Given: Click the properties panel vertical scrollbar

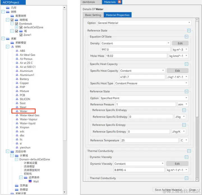Looking at the screenshot, I should [197, 69].
